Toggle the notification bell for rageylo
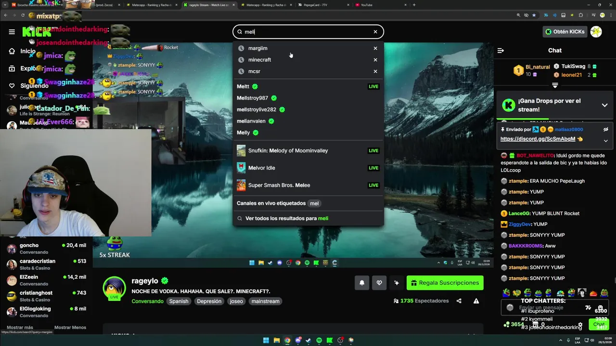 click(x=362, y=283)
